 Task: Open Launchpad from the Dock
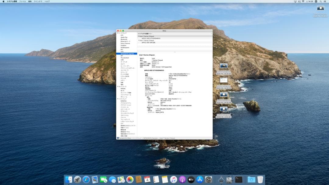[x=77, y=179]
